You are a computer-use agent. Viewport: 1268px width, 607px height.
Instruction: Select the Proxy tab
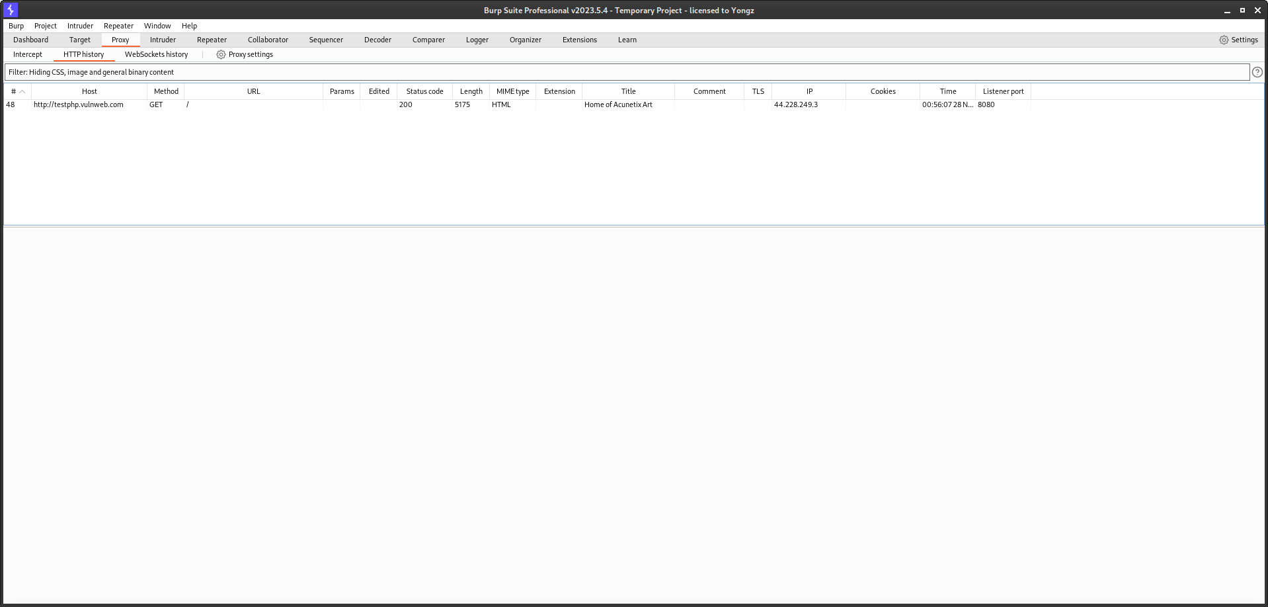(120, 40)
